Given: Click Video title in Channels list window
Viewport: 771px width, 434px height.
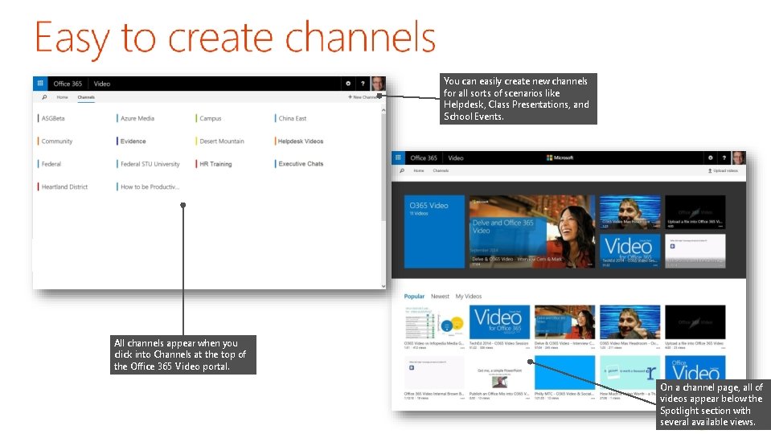Looking at the screenshot, I should (102, 84).
